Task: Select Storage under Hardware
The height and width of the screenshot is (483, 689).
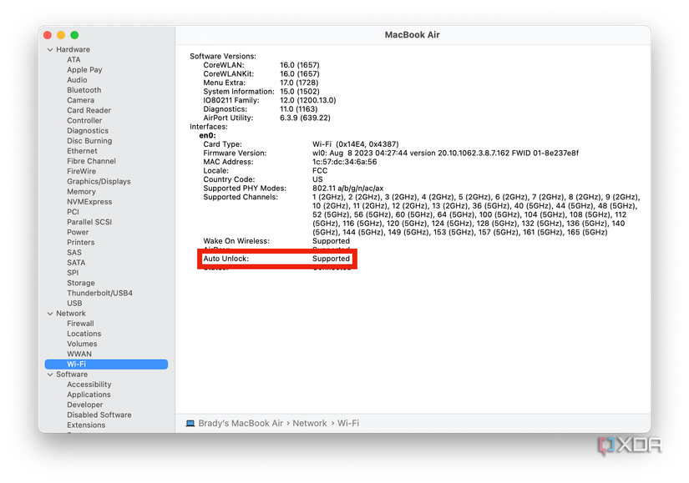Action: [81, 283]
